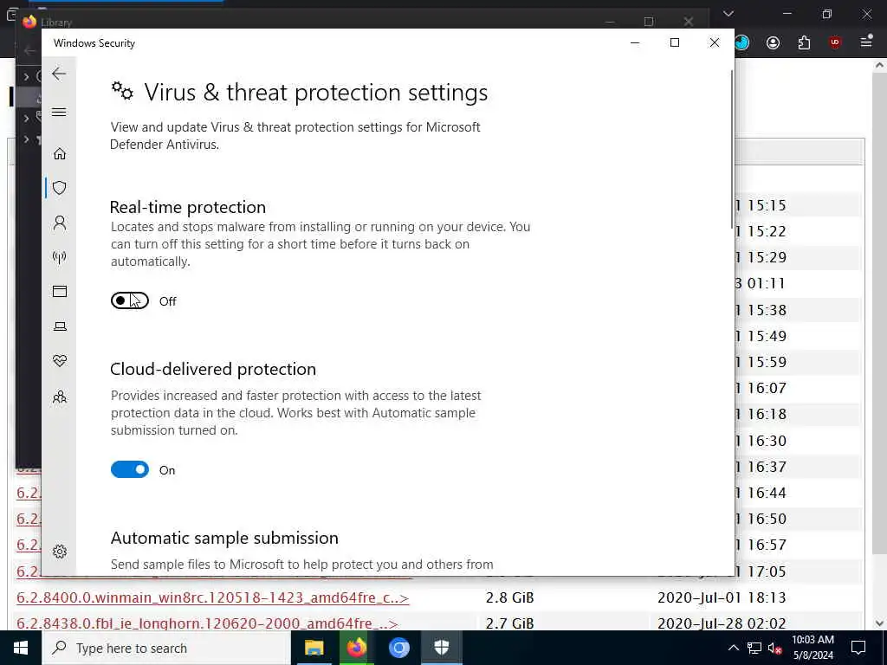The width and height of the screenshot is (887, 665).
Task: Click the 'Real-time protection' heading
Action: coord(188,207)
